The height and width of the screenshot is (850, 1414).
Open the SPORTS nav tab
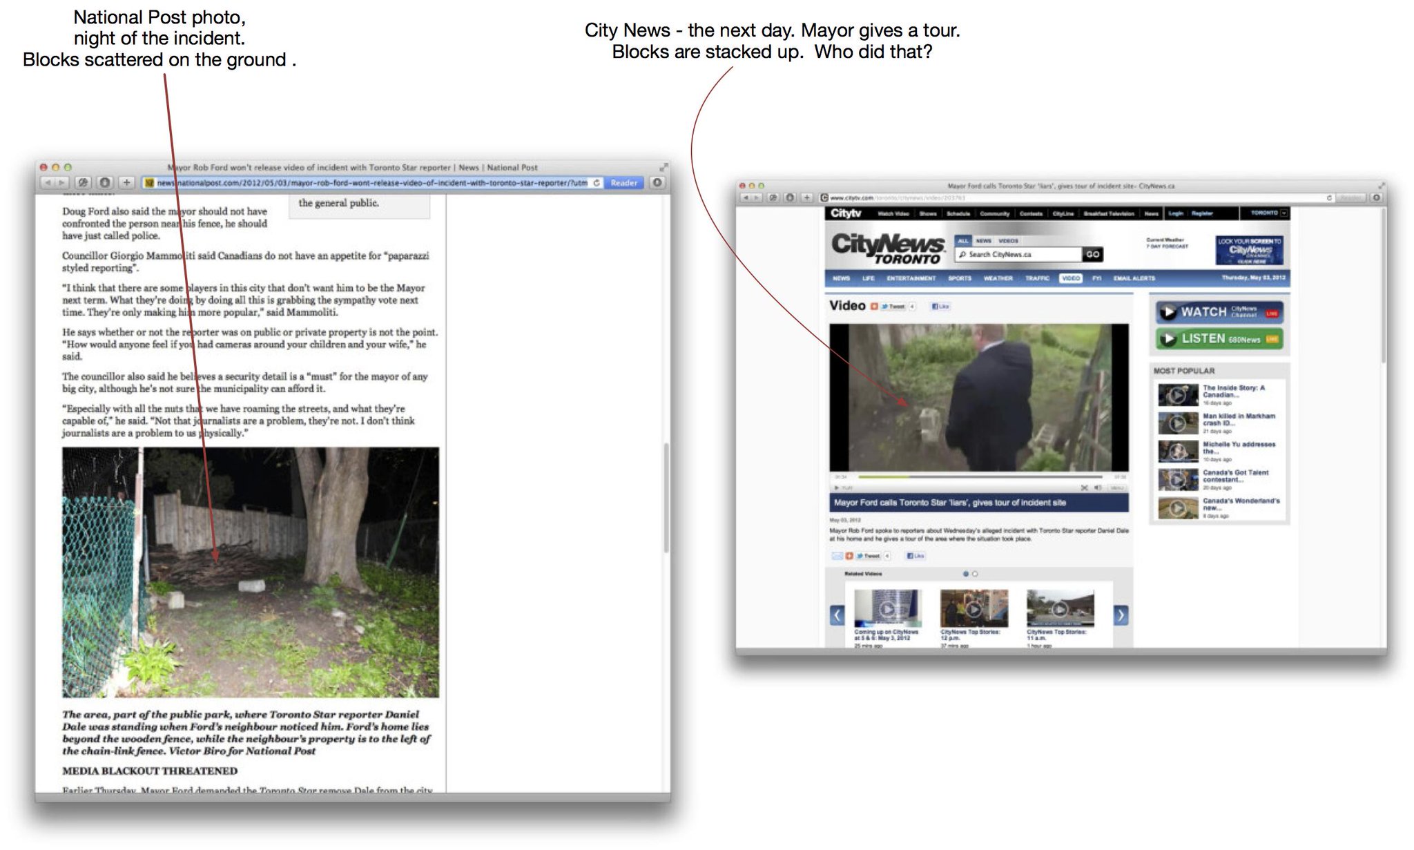click(x=959, y=278)
